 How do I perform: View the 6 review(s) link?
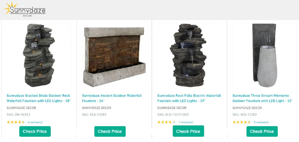[35, 122]
